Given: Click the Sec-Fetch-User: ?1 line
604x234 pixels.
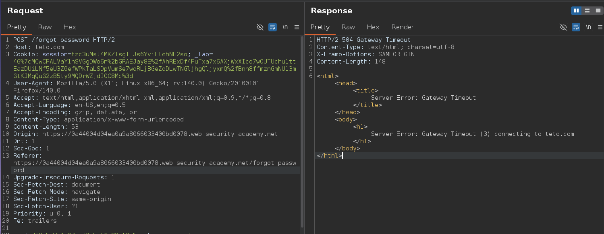Looking at the screenshot, I should (x=46, y=206).
